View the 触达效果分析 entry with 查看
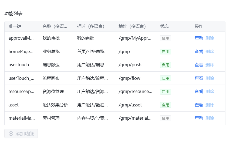This screenshot has width=233, height=142. point(199,105)
